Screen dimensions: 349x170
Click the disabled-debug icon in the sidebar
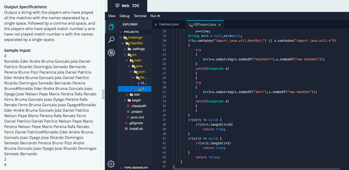tap(111, 52)
